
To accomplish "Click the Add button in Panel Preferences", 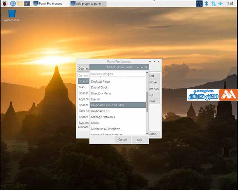I will (x=154, y=76).
